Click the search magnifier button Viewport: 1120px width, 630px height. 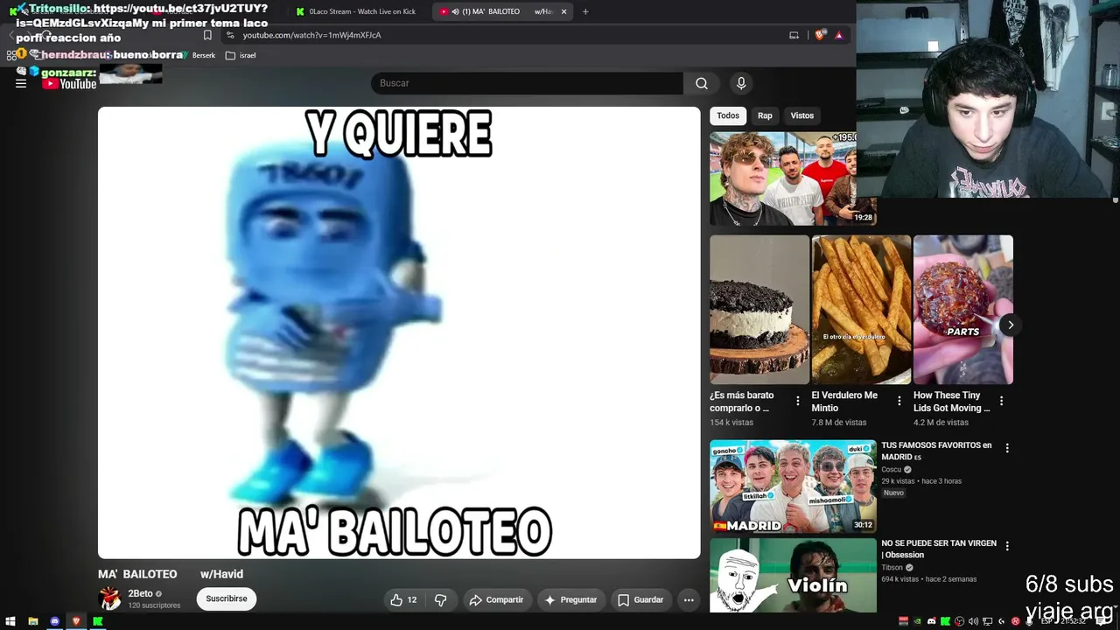pos(702,83)
